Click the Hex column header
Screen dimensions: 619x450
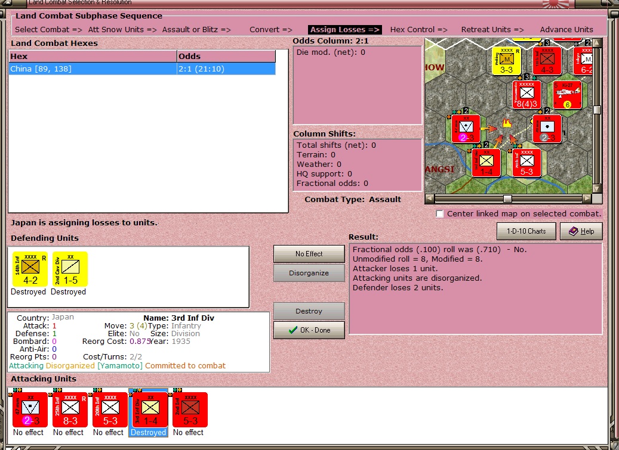(93, 57)
